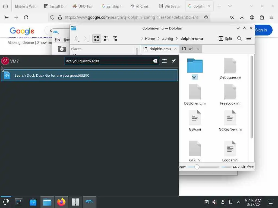Image resolution: width=278 pixels, height=208 pixels.
Task: Select the GFX.ini file icon
Action: tap(195, 149)
